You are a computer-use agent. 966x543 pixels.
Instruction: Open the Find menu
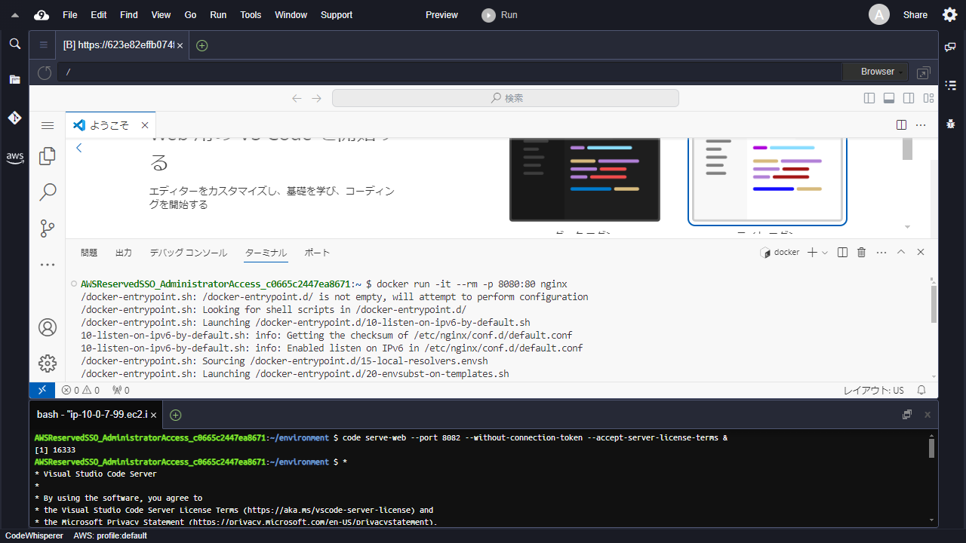coord(129,15)
